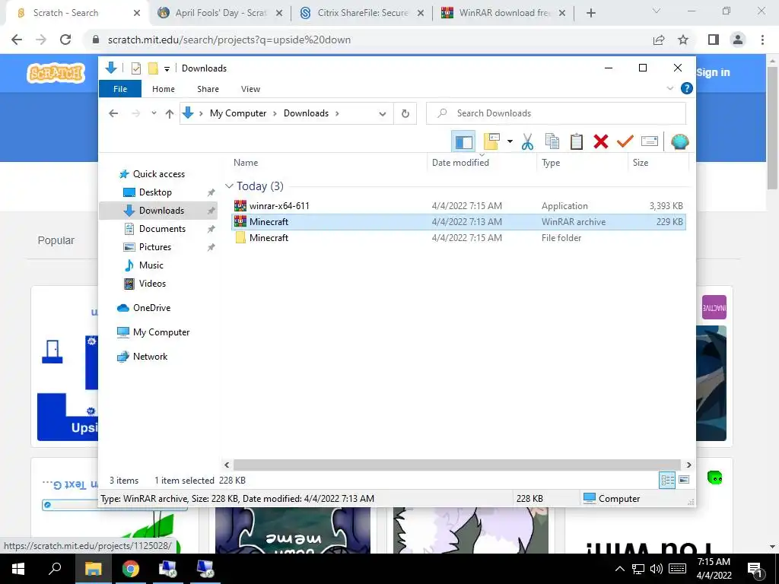Select the Minecraft file folder

tap(459, 237)
